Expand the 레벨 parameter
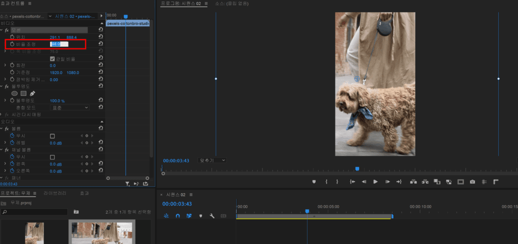Screen dimensions: 518x244 pos(5,143)
